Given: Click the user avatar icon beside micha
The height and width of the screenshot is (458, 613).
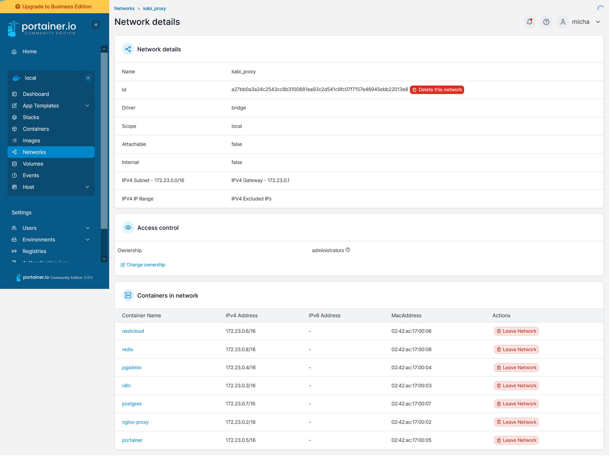Looking at the screenshot, I should click(563, 22).
